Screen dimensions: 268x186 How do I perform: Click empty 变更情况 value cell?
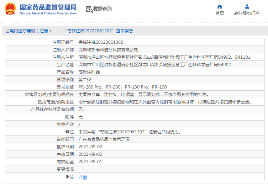170,169
